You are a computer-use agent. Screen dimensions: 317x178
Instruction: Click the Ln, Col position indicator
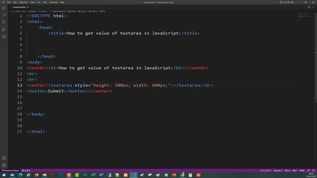(x=265, y=171)
